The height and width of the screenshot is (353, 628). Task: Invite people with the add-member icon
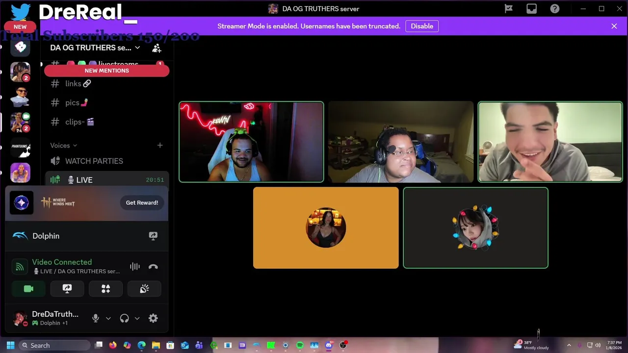[x=157, y=48]
